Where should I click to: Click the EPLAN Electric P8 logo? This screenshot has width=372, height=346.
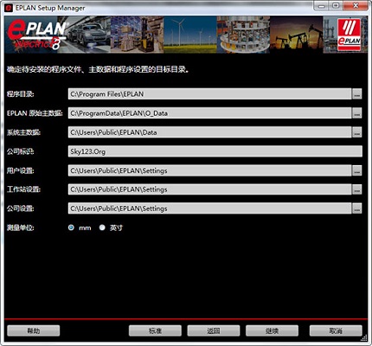[37, 35]
